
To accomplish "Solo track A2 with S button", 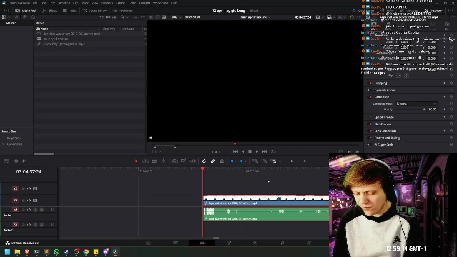I will (x=35, y=225).
